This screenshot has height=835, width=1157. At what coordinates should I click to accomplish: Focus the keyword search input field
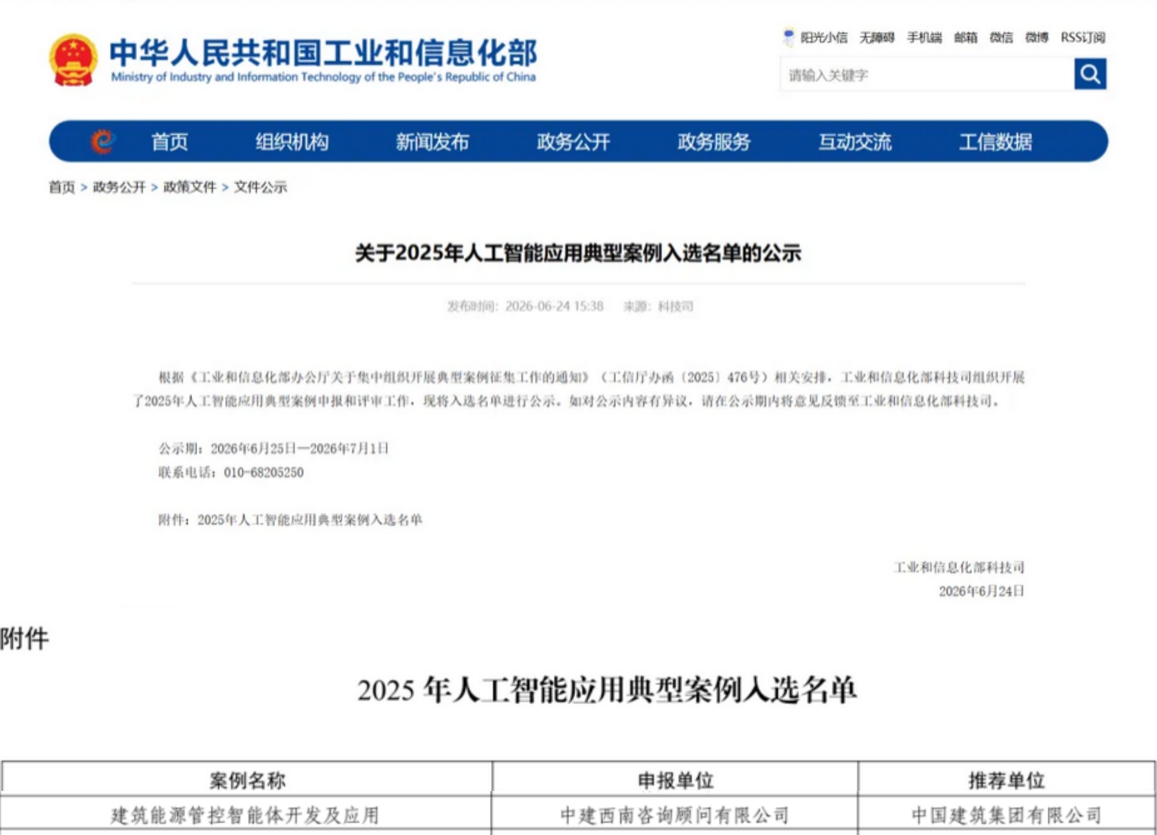[x=927, y=75]
